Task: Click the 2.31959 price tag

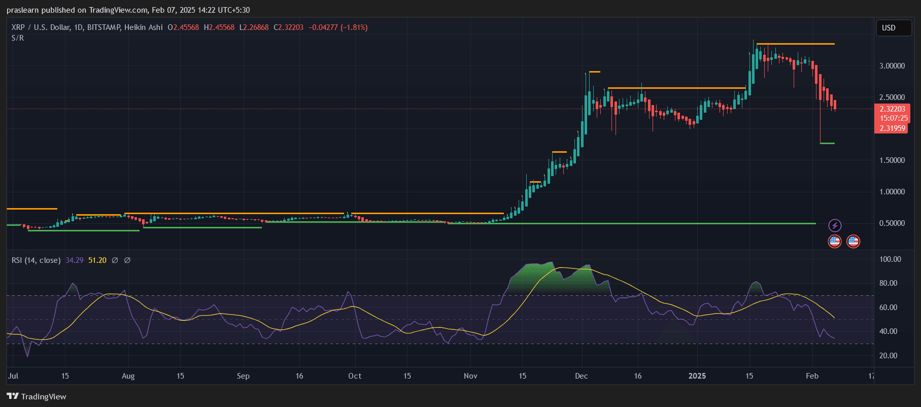Action: 891,128
